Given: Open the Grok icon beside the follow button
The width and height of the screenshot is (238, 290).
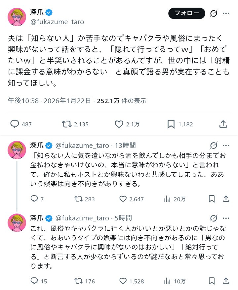Looking at the screenshot, I should pyautogui.click(x=214, y=13).
